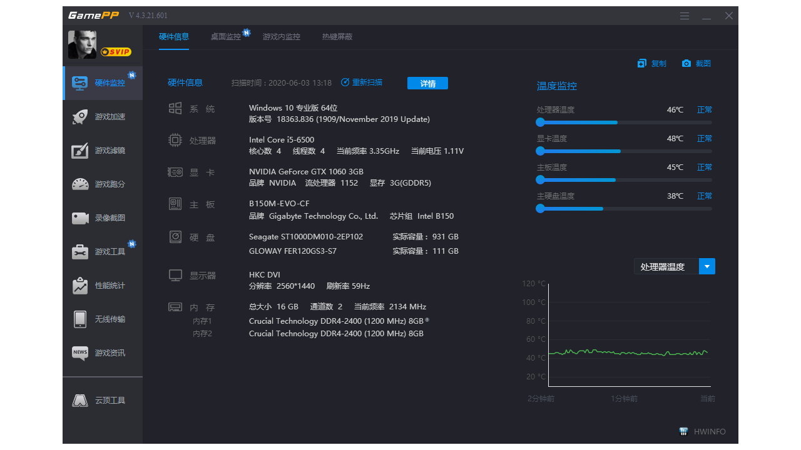Click Seagate ST1000DM010-2EP102 disk entry
The width and height of the screenshot is (801, 450).
pos(306,237)
